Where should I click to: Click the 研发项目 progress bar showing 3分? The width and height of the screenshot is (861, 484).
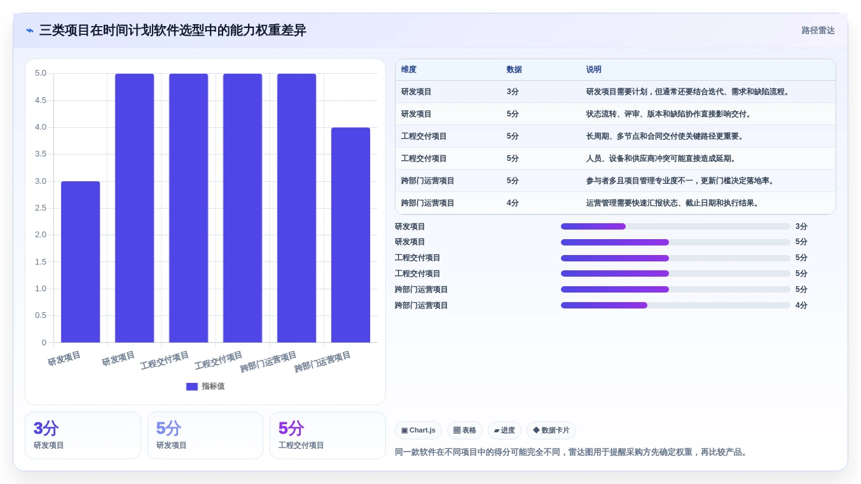[x=675, y=226]
